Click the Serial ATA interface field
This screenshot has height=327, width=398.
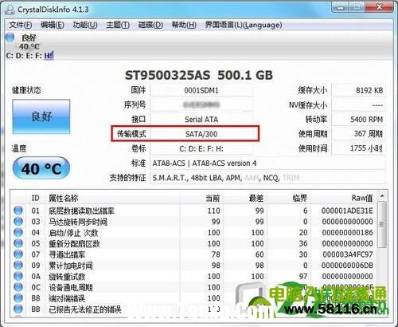pos(201,120)
